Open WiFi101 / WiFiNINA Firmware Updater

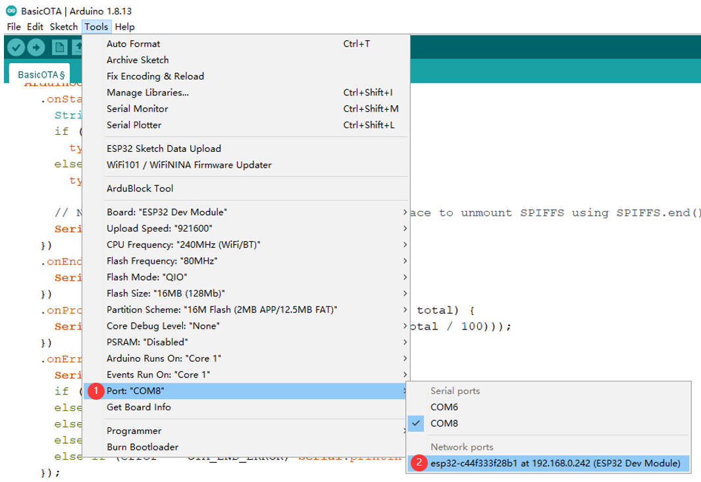(246, 165)
